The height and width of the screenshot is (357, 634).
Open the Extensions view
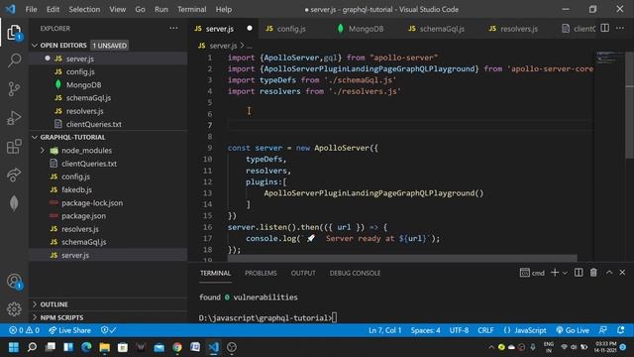tap(14, 146)
